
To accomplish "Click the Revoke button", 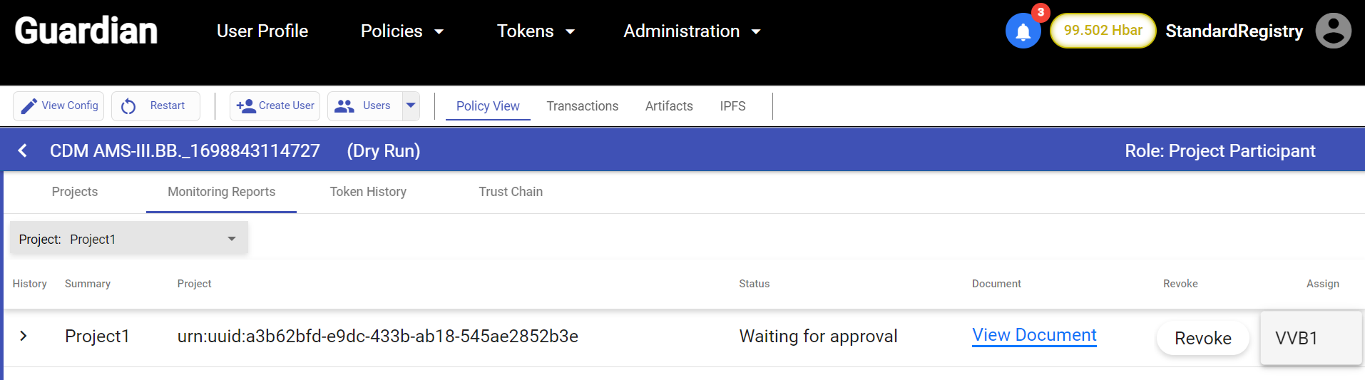I will [x=1203, y=338].
